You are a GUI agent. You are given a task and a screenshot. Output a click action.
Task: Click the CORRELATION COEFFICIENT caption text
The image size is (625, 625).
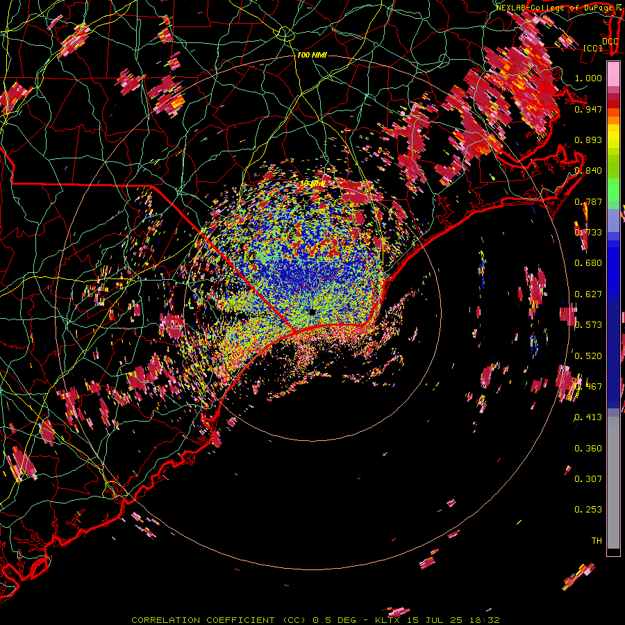tap(203, 620)
